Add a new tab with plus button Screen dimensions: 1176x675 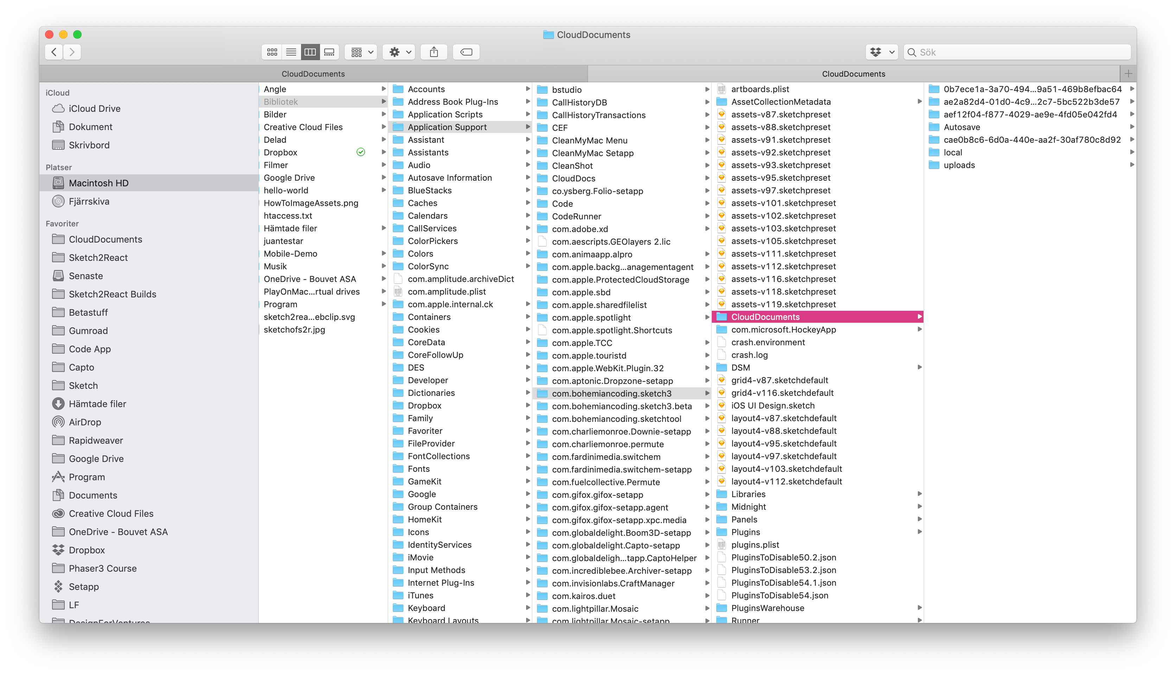pyautogui.click(x=1128, y=74)
